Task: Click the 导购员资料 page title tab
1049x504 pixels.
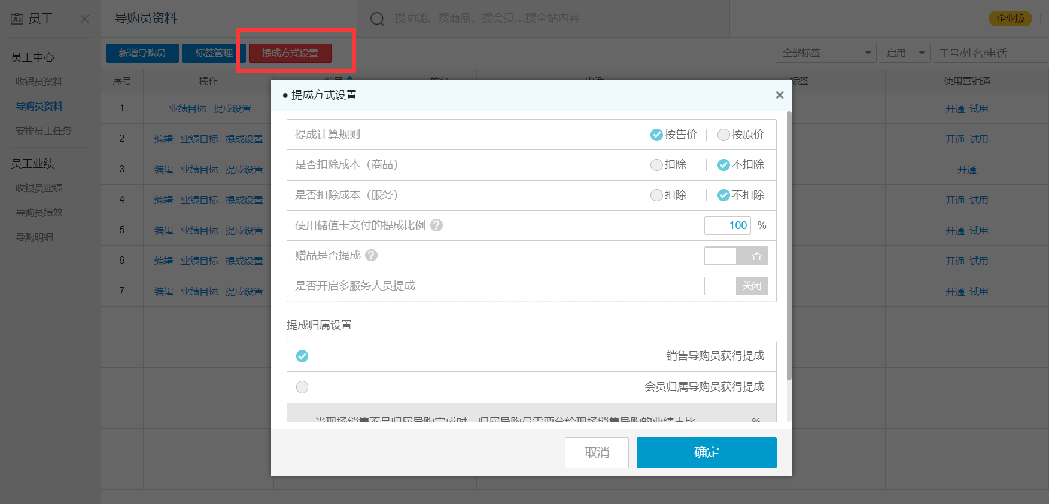Action: tap(145, 19)
